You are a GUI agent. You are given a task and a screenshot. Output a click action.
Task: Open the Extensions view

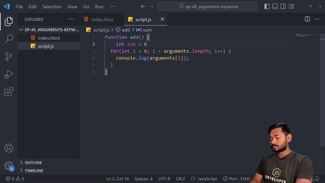[9, 91]
